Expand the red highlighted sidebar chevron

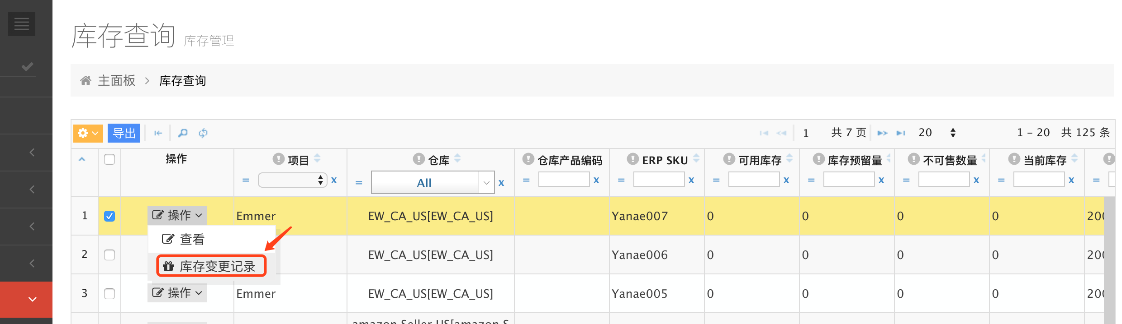(x=32, y=299)
